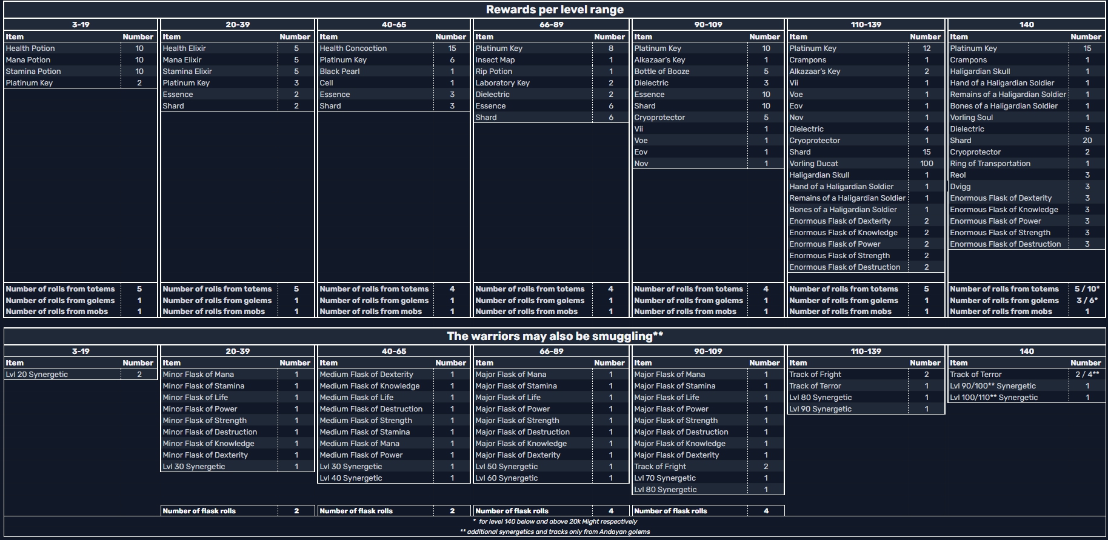Click 'Major Flask of Mana' in smuggling 66-89
1108x540 pixels.
pos(533,375)
